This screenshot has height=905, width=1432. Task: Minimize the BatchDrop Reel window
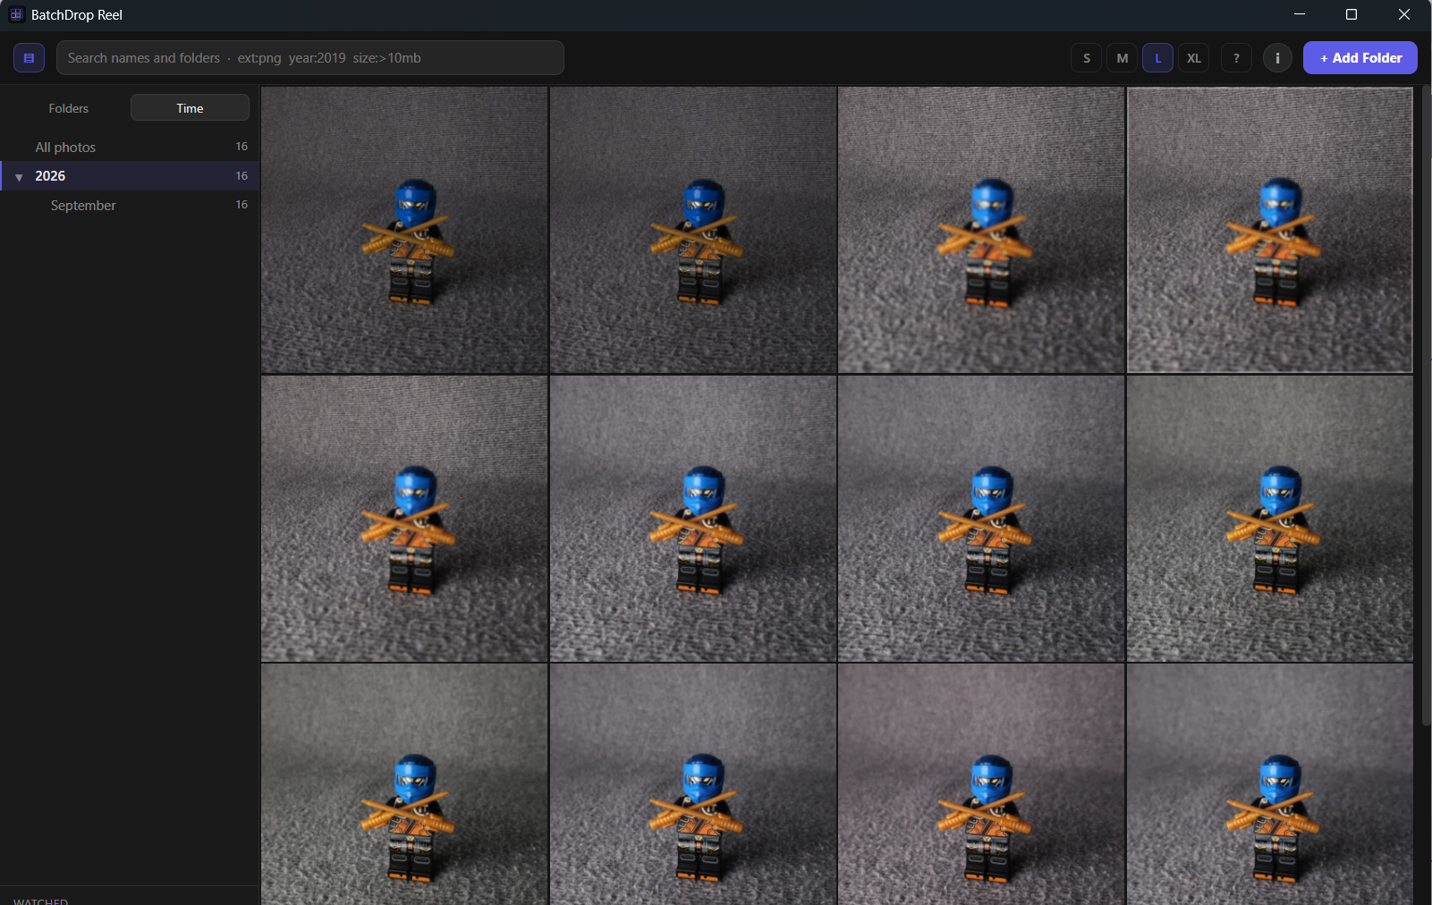click(x=1300, y=14)
